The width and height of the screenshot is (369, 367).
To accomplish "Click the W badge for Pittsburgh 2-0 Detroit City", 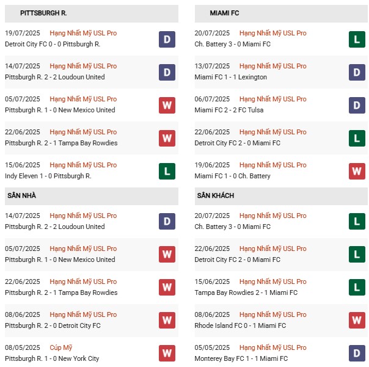I will point(167,319).
